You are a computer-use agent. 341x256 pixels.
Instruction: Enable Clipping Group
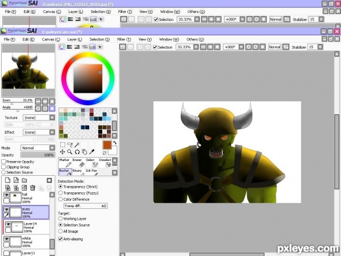(x=3, y=167)
